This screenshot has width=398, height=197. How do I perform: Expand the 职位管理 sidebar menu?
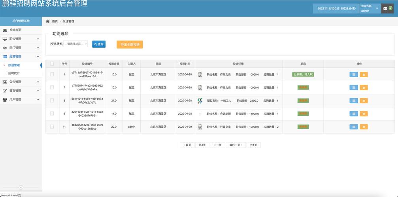21,39
